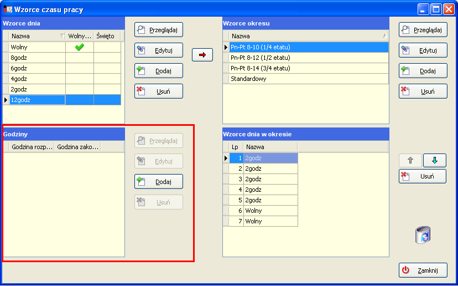458x286 pixels.
Task: Click Przeglądaj button beside Wzorce dnia
Action: [x=159, y=30]
